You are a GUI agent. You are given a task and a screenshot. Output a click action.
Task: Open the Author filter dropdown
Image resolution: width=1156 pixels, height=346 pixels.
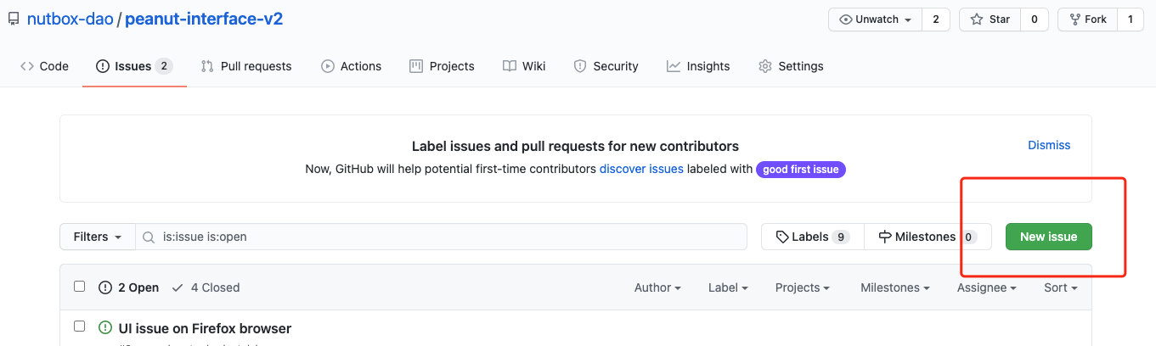click(x=657, y=287)
